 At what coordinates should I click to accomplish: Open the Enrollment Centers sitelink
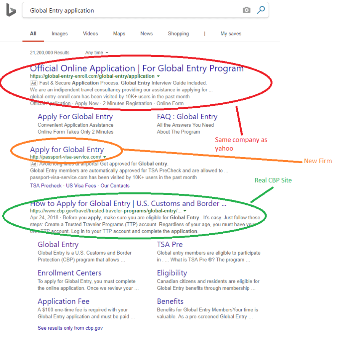[x=69, y=273]
